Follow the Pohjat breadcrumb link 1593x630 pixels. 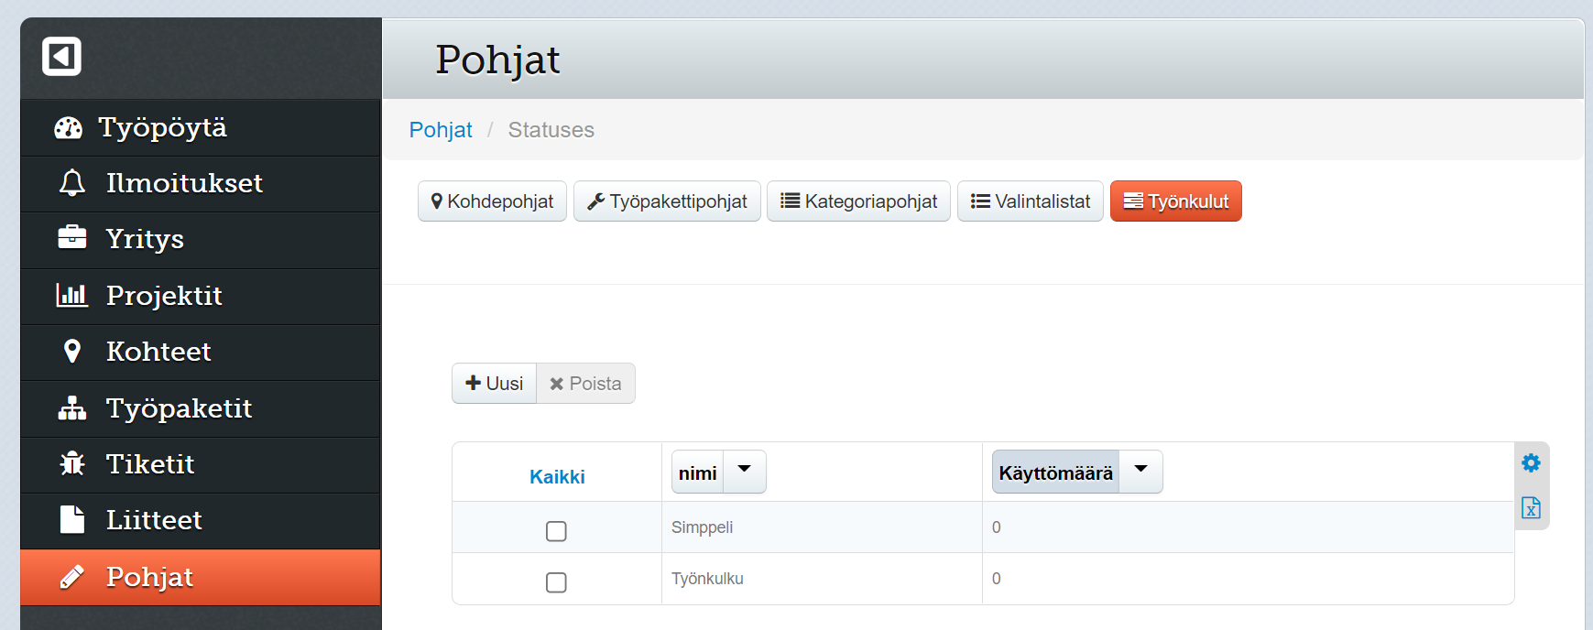pyautogui.click(x=441, y=130)
